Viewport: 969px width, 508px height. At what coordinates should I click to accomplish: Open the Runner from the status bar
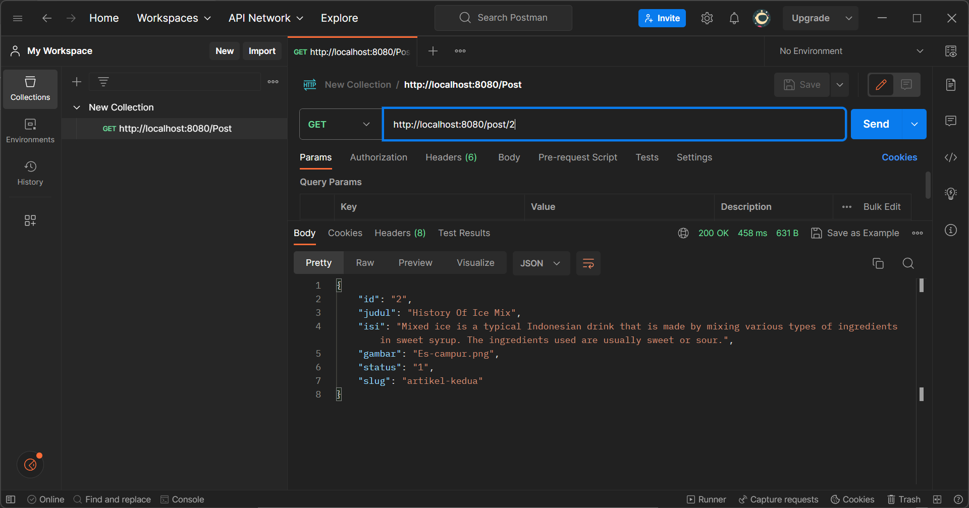706,499
